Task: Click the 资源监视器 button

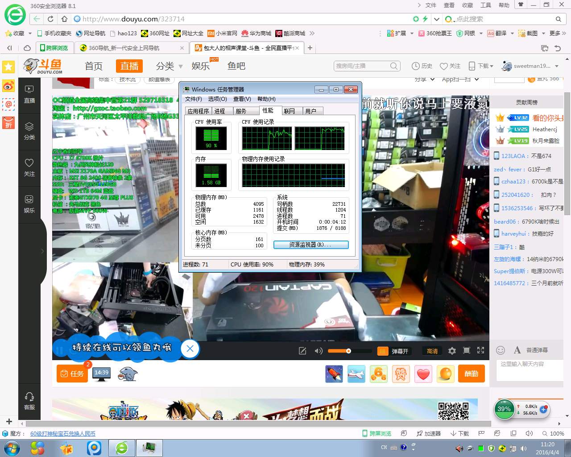Action: (x=311, y=245)
